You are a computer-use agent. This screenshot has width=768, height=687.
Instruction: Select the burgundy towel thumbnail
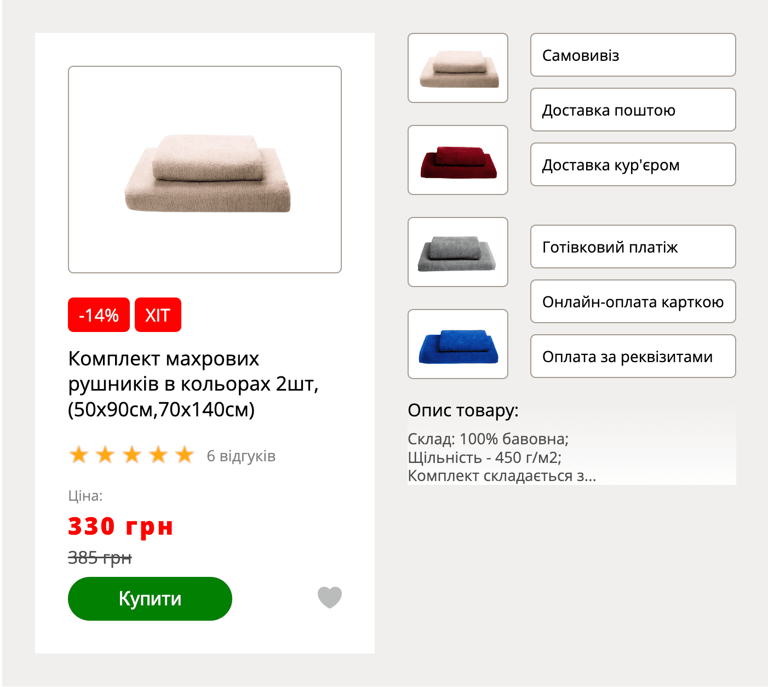458,160
